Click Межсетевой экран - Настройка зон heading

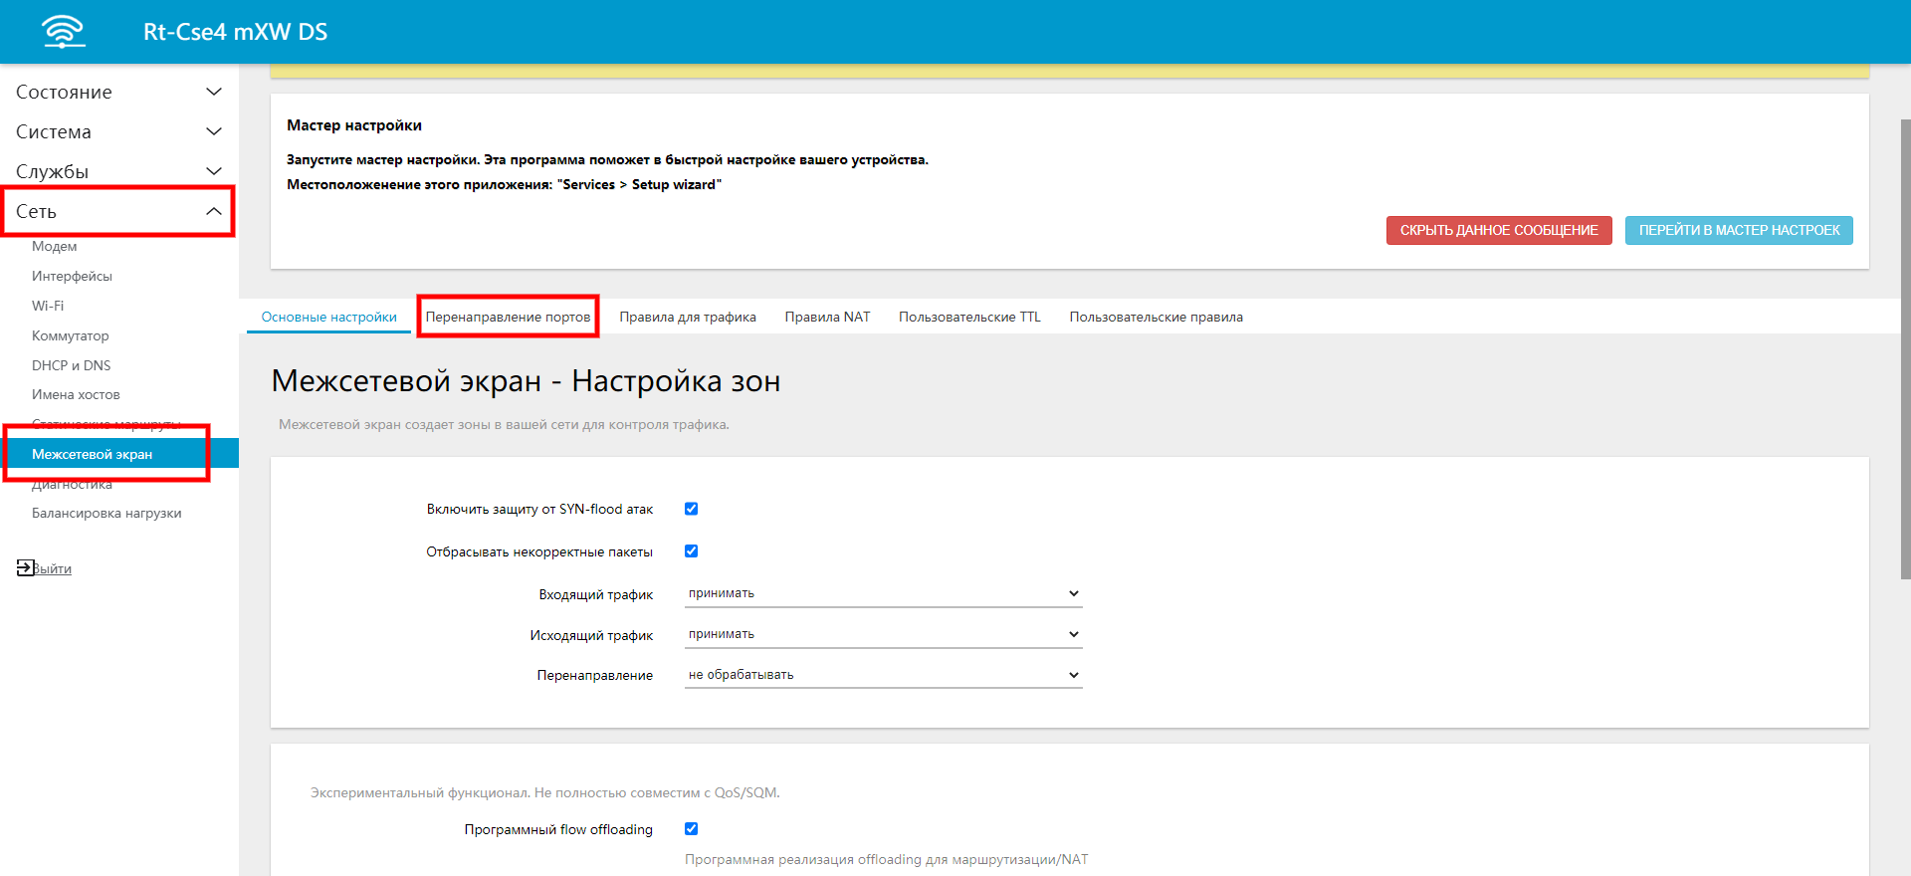pyautogui.click(x=526, y=381)
